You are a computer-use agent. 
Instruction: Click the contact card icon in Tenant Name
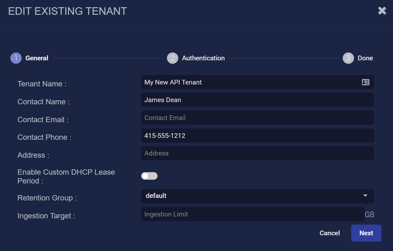[365, 82]
